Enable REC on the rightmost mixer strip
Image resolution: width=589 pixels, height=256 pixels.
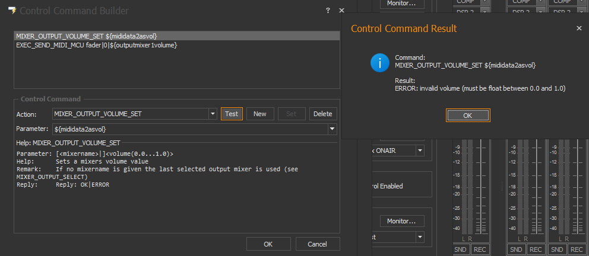pos(575,249)
